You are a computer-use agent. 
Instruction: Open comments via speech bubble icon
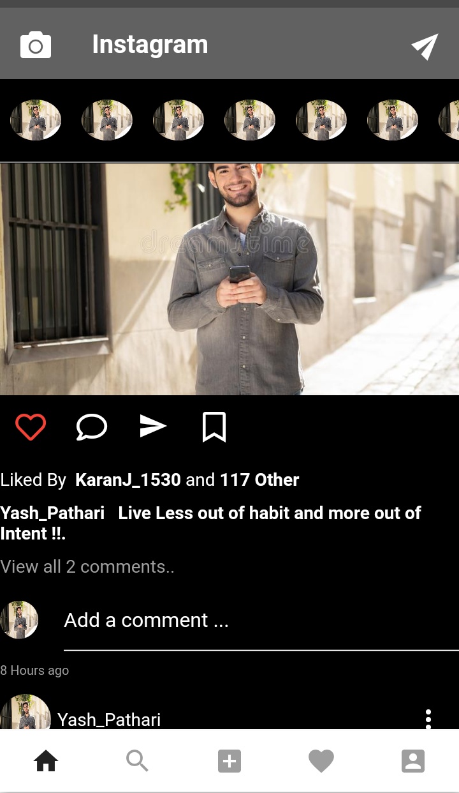[x=92, y=427]
